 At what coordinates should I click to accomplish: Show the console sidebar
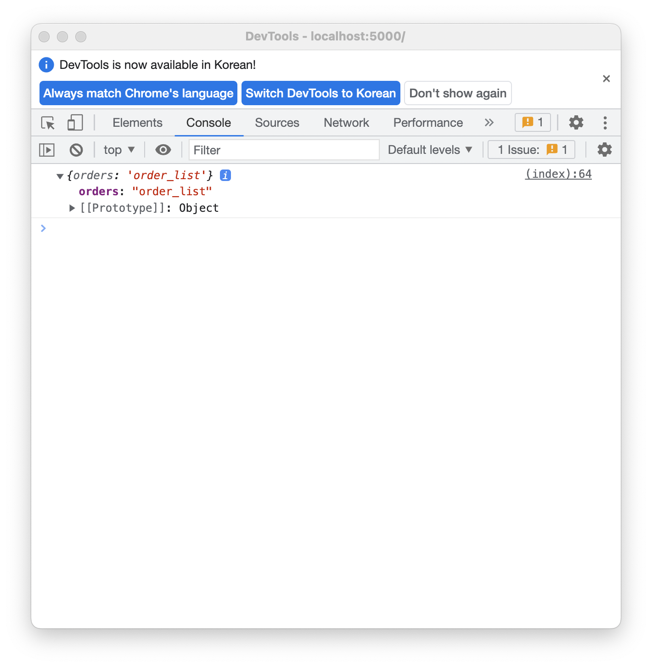pos(47,150)
